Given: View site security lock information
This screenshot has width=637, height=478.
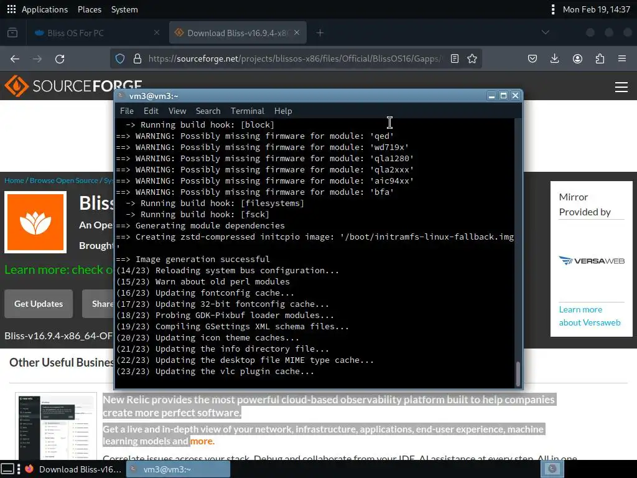Looking at the screenshot, I should click(137, 59).
